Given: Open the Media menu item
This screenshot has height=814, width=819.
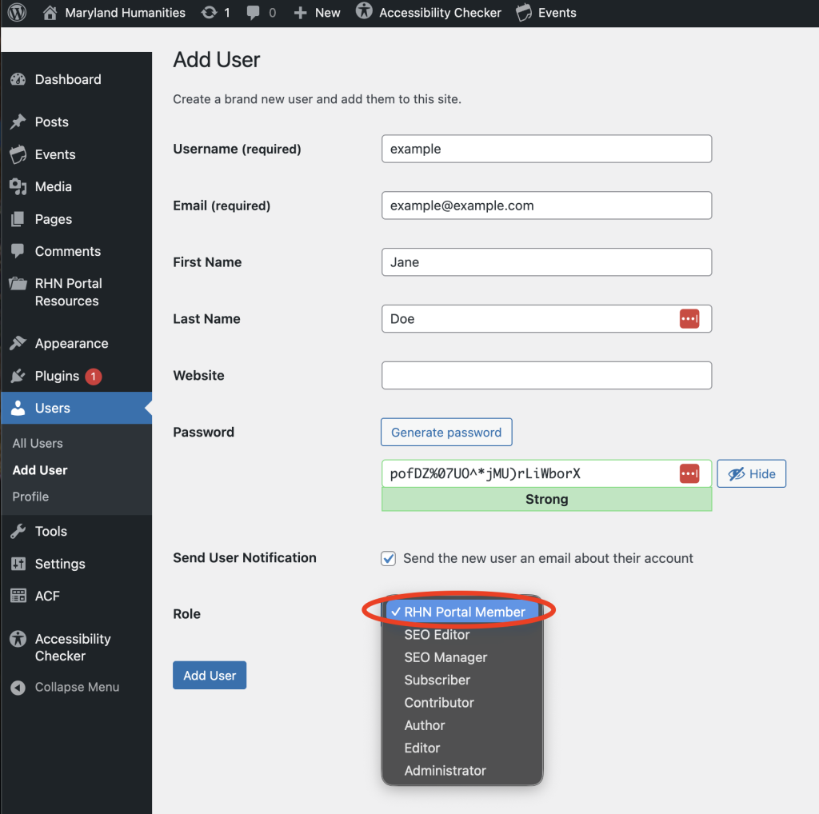Looking at the screenshot, I should [76, 186].
